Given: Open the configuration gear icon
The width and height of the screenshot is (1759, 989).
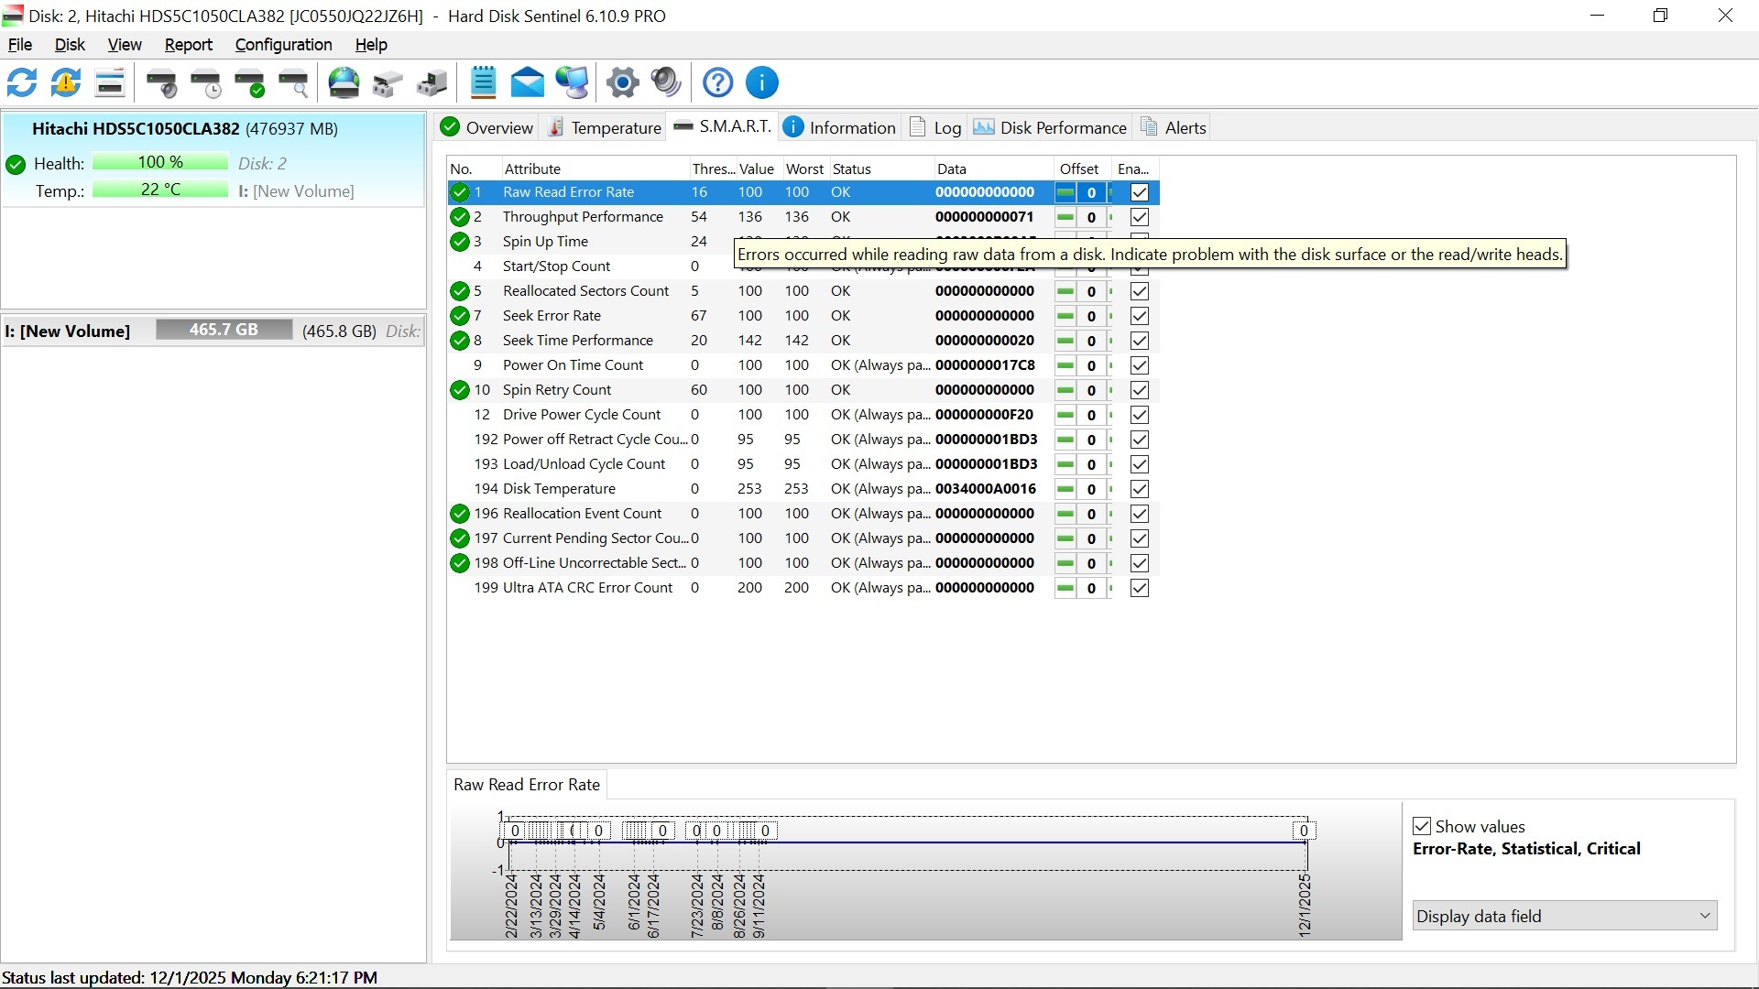Looking at the screenshot, I should click(x=622, y=82).
